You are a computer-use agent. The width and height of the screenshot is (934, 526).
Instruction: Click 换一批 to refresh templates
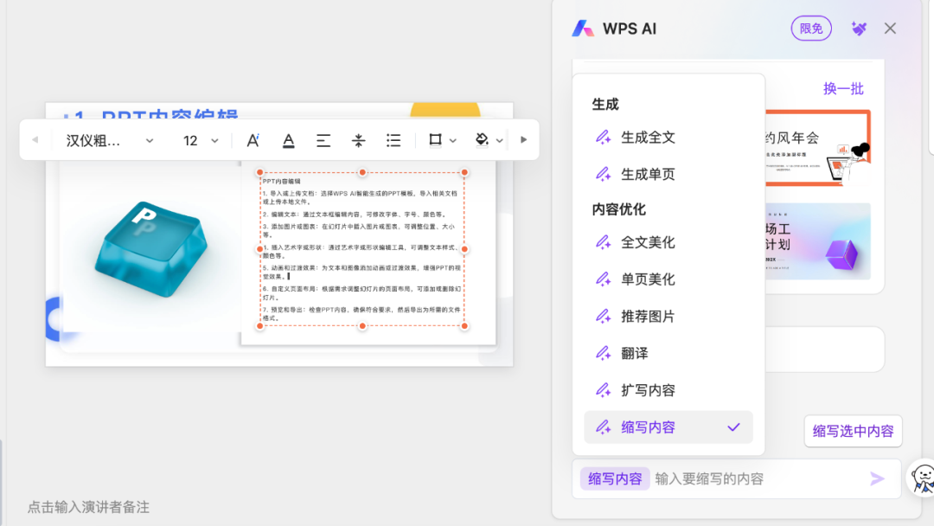(843, 89)
